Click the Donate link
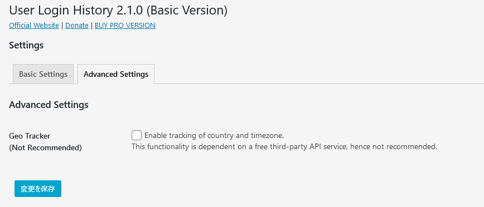The height and width of the screenshot is (207, 484). pyautogui.click(x=77, y=25)
